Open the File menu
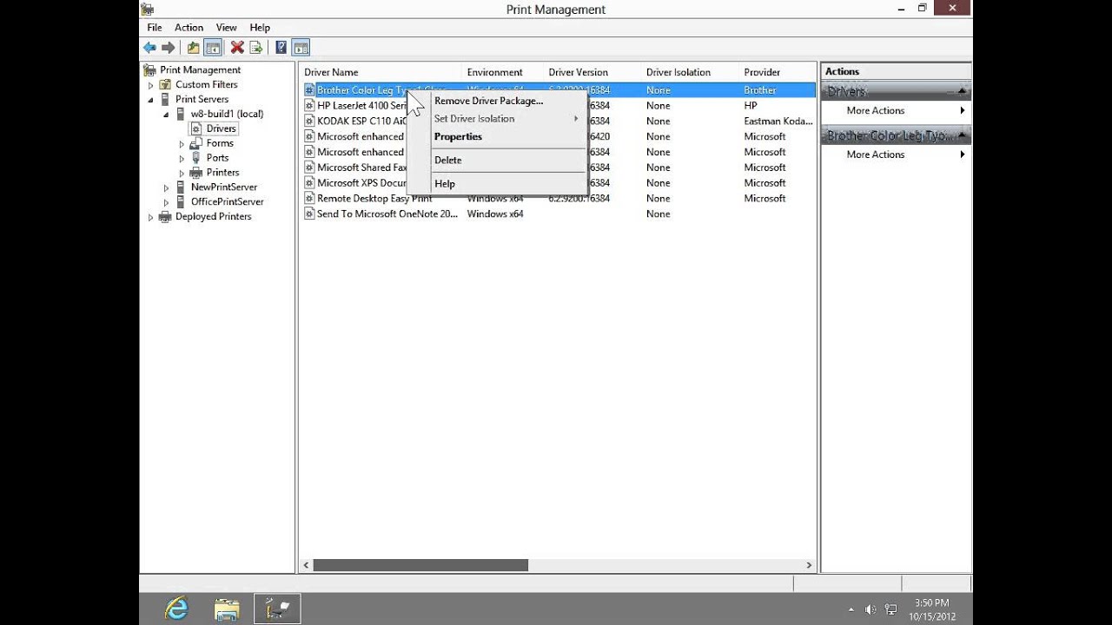 coord(155,28)
